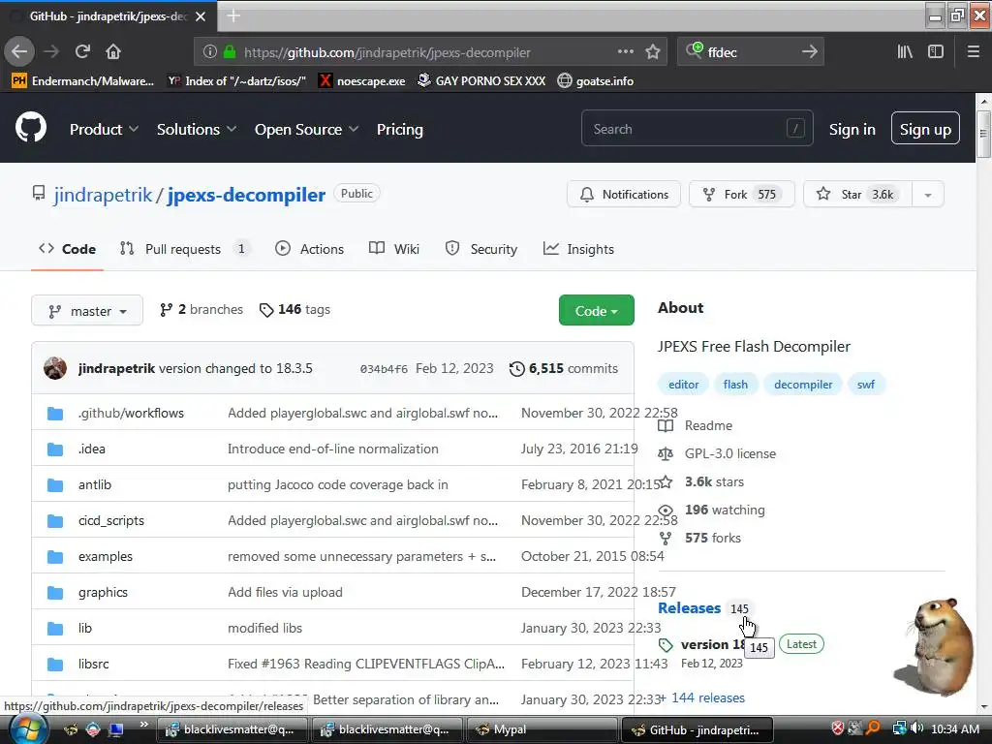Open the cicd_scripts folder

point(111,520)
